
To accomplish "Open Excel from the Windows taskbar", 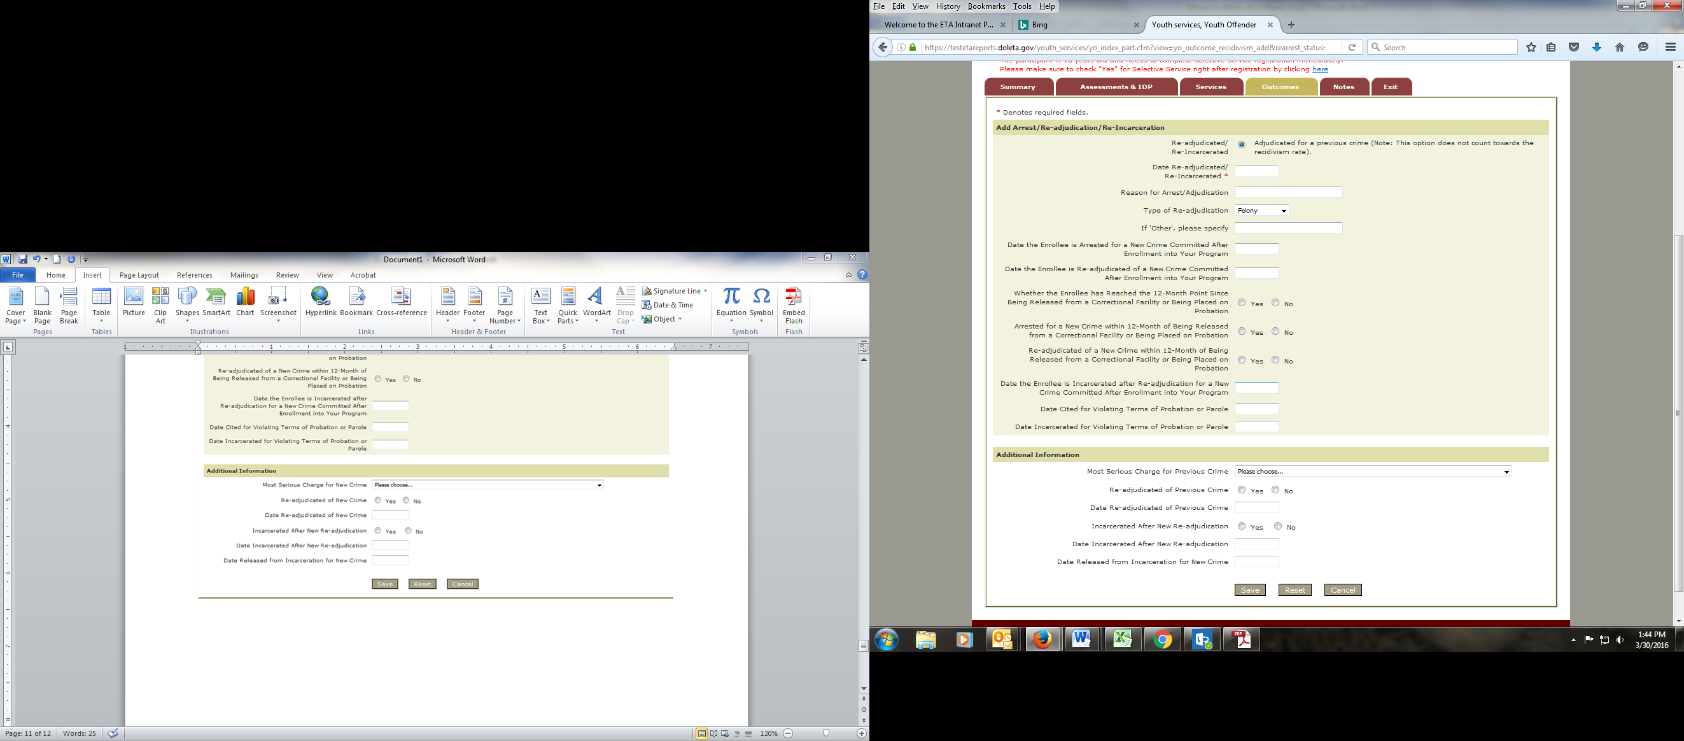I will pyautogui.click(x=1123, y=639).
